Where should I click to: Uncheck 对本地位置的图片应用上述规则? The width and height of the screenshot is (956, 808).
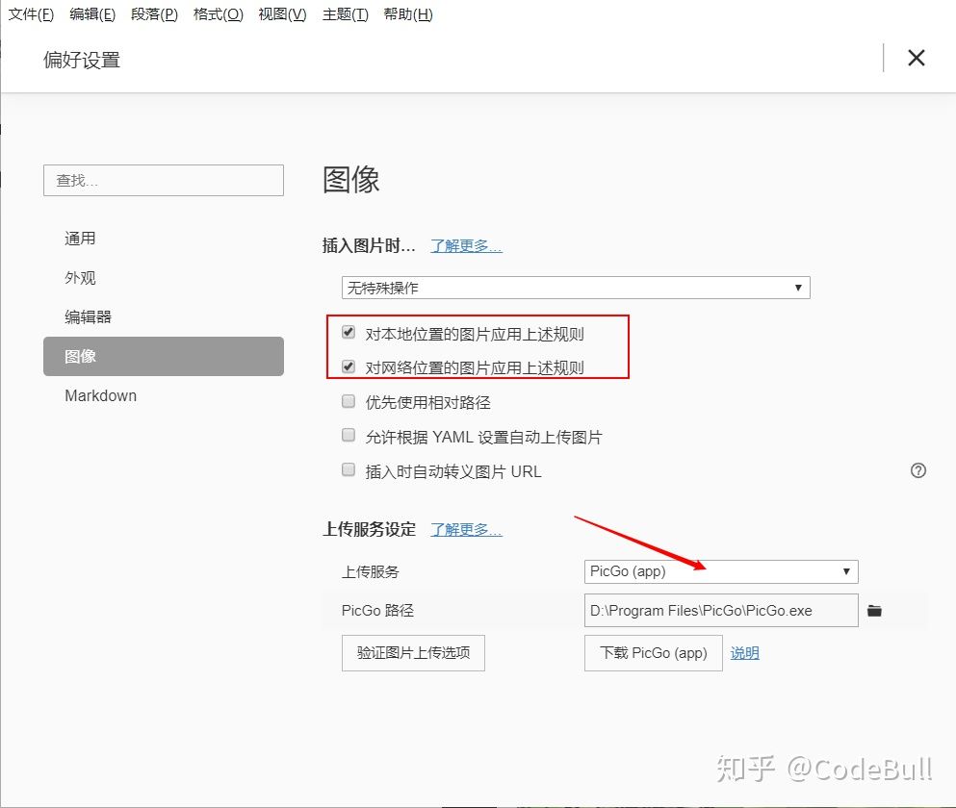click(348, 332)
